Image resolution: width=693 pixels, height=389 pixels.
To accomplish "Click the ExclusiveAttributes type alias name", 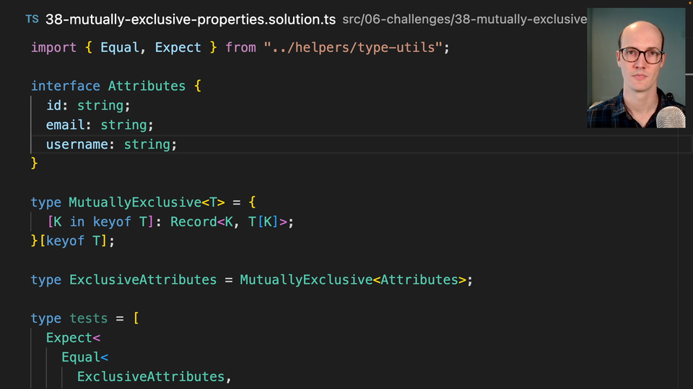I will pos(143,280).
